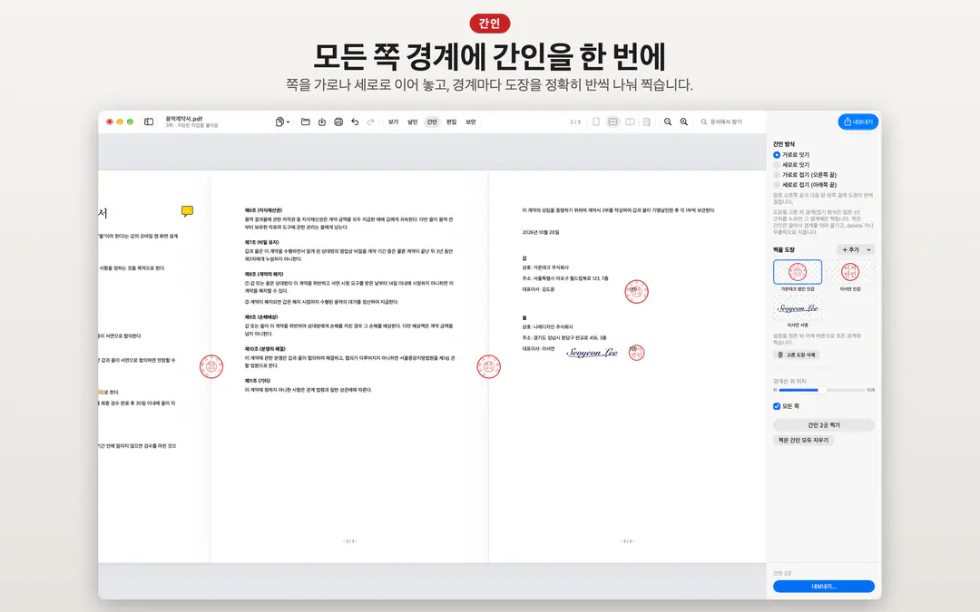Select the 이서연 서명 signature thumbnail
Image resolution: width=980 pixels, height=612 pixels.
coord(798,308)
